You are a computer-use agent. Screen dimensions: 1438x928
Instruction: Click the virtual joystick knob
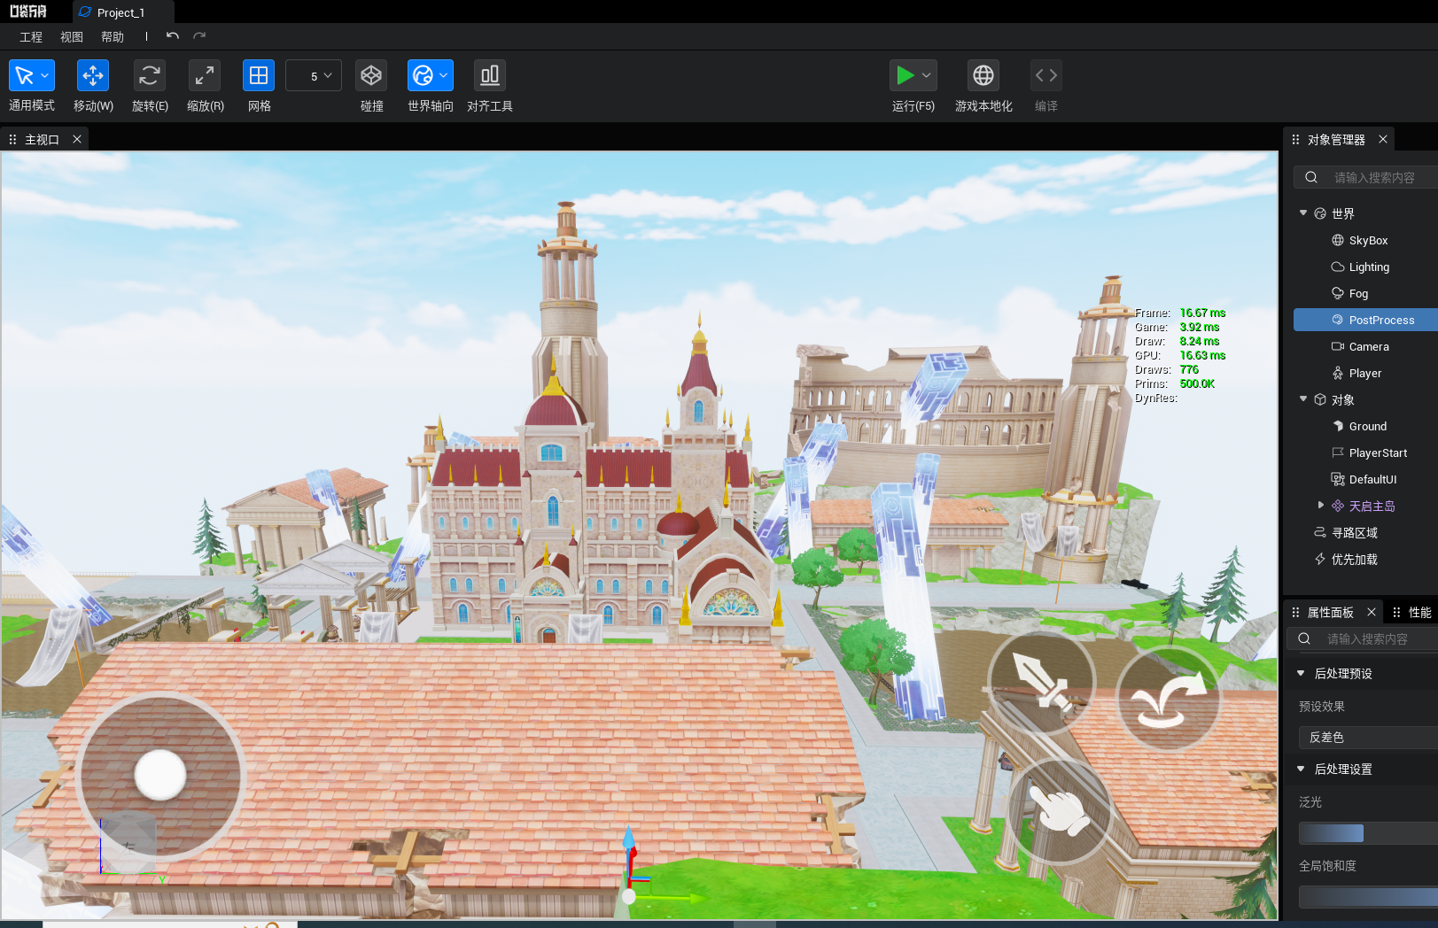coord(160,774)
